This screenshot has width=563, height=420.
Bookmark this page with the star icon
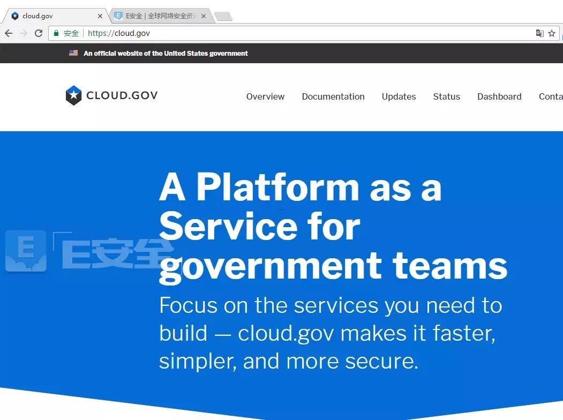552,33
